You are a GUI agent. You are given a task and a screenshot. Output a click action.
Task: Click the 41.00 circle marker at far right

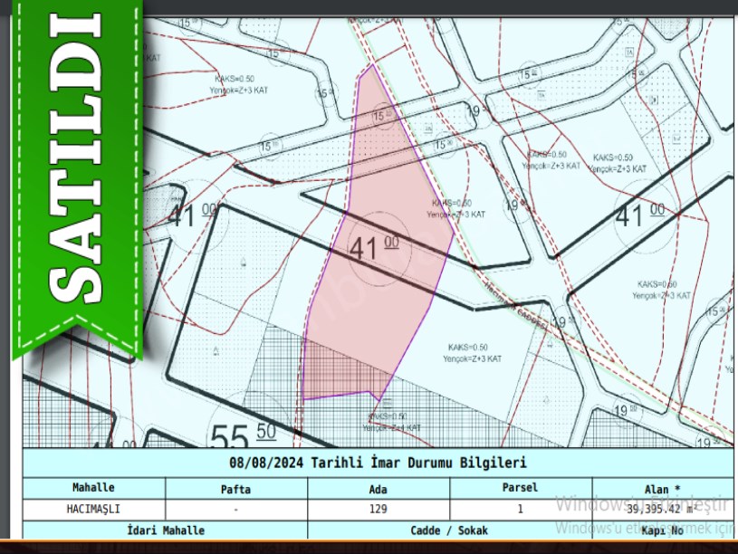[x=640, y=216]
